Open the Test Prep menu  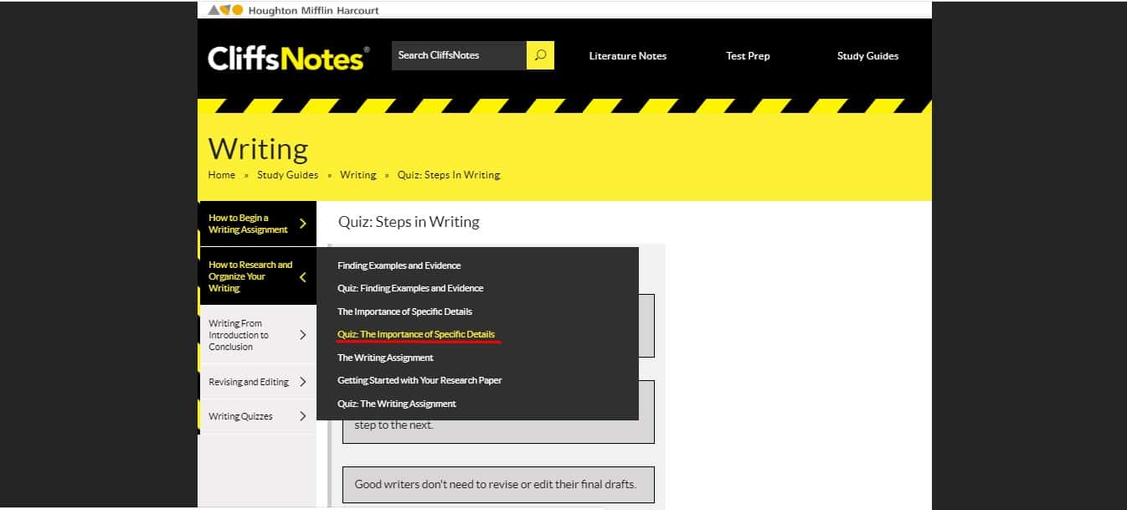pos(748,56)
